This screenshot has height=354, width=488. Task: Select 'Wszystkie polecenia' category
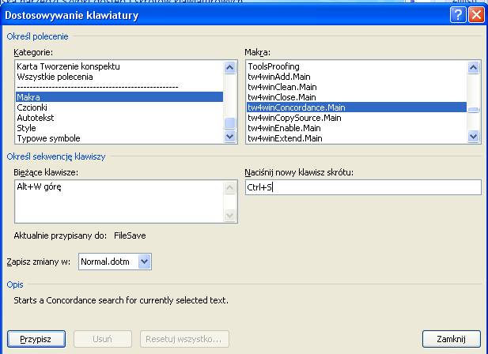(119, 77)
